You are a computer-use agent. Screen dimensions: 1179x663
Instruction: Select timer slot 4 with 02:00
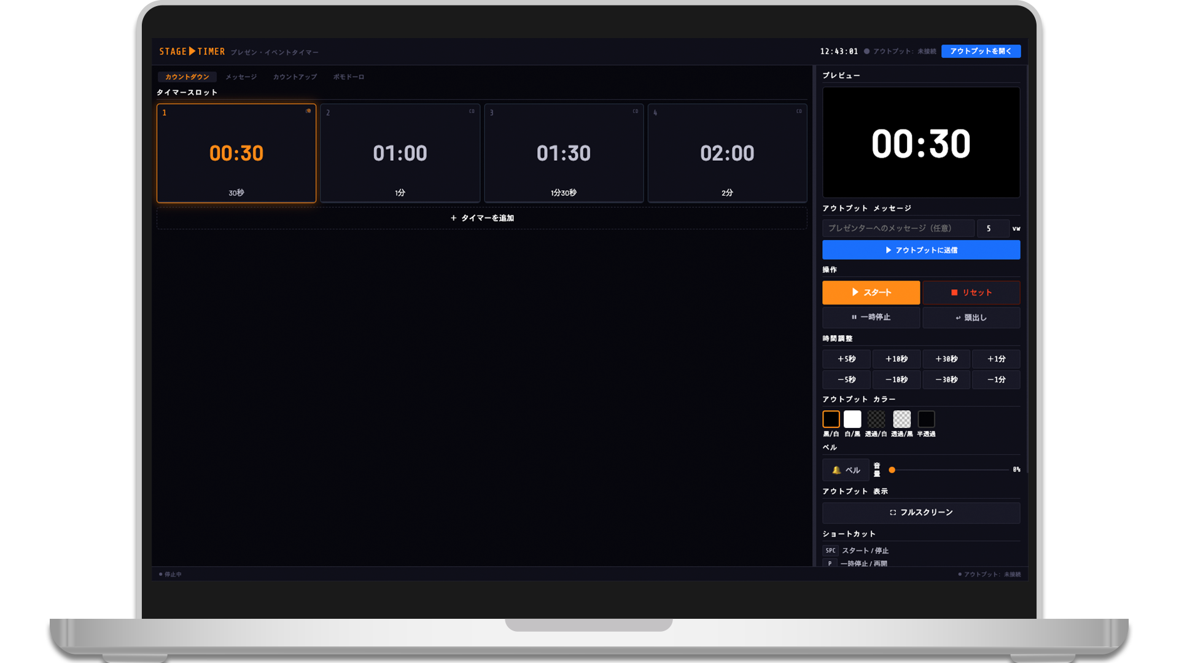point(727,153)
